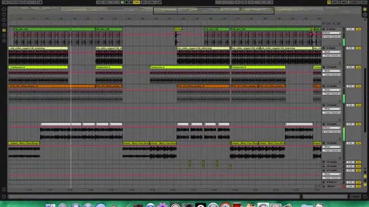
Task: Jump to previous locator with the left arrow button
Action: [x=323, y=24]
